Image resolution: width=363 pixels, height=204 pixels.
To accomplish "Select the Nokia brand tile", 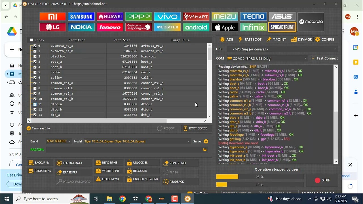I will click(x=81, y=27).
